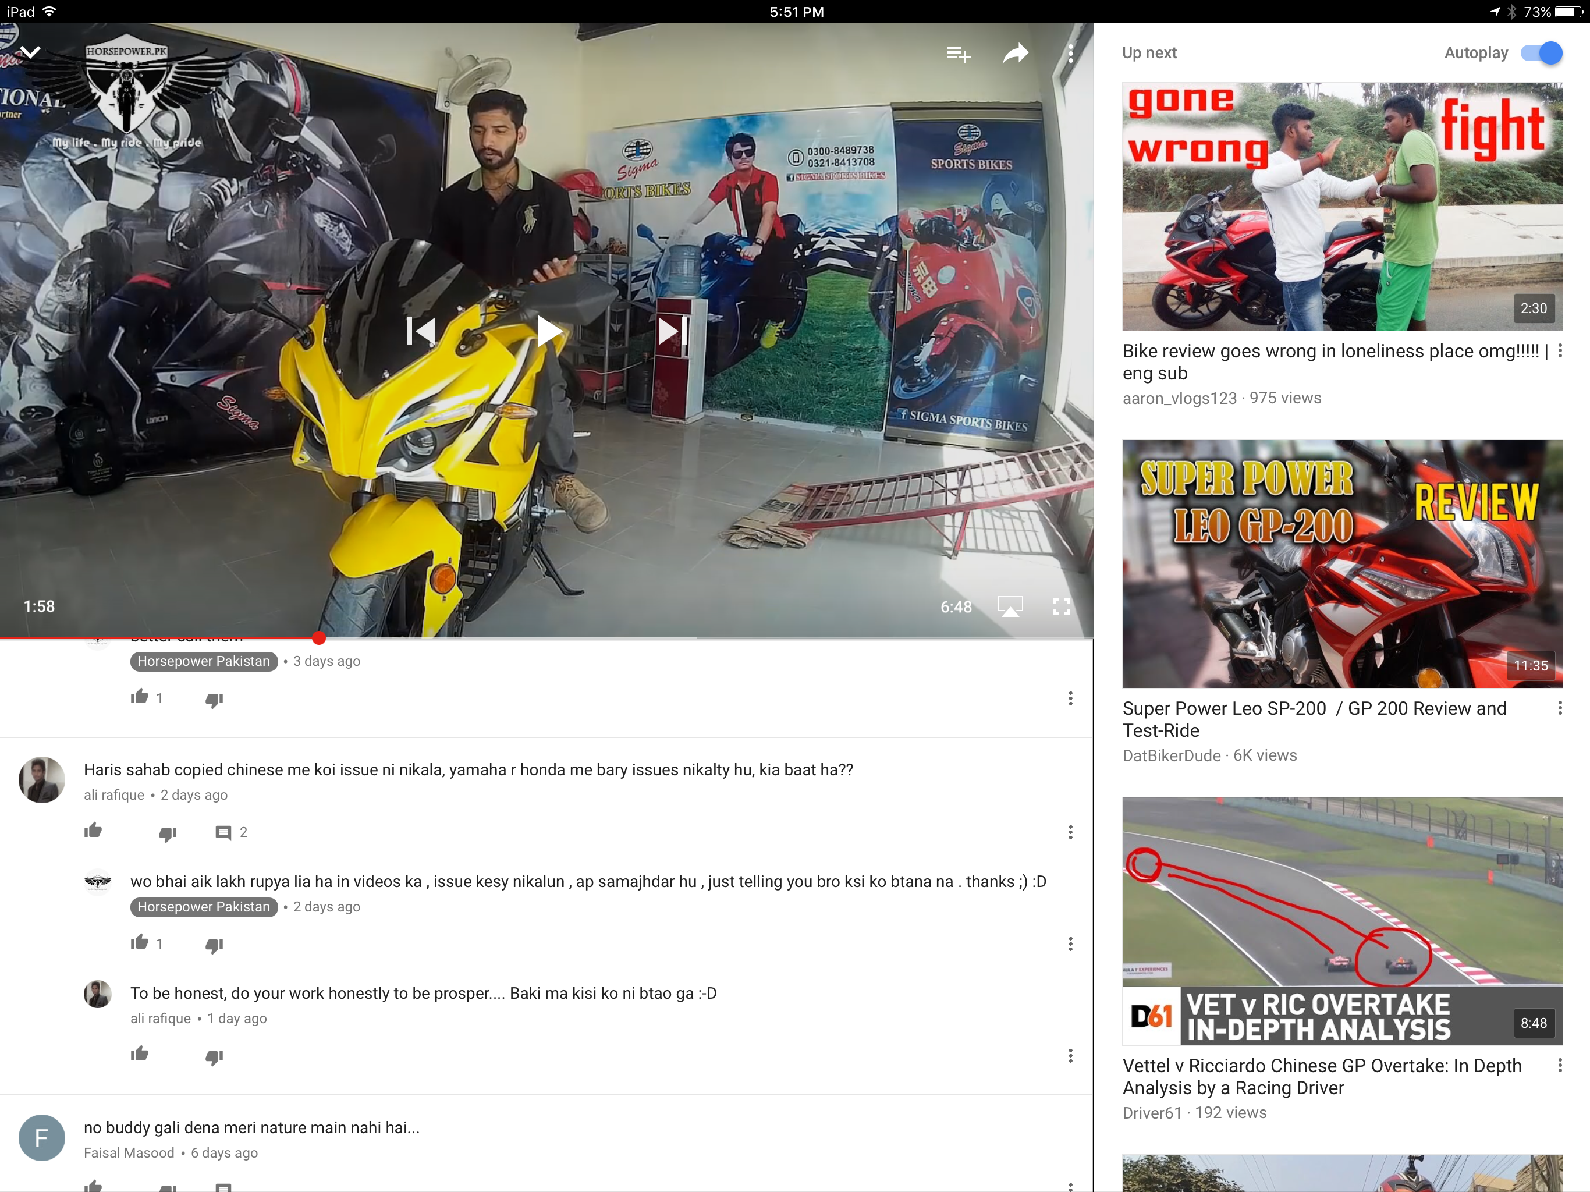The height and width of the screenshot is (1192, 1590).
Task: Open video player overflow menu
Action: coord(1070,53)
